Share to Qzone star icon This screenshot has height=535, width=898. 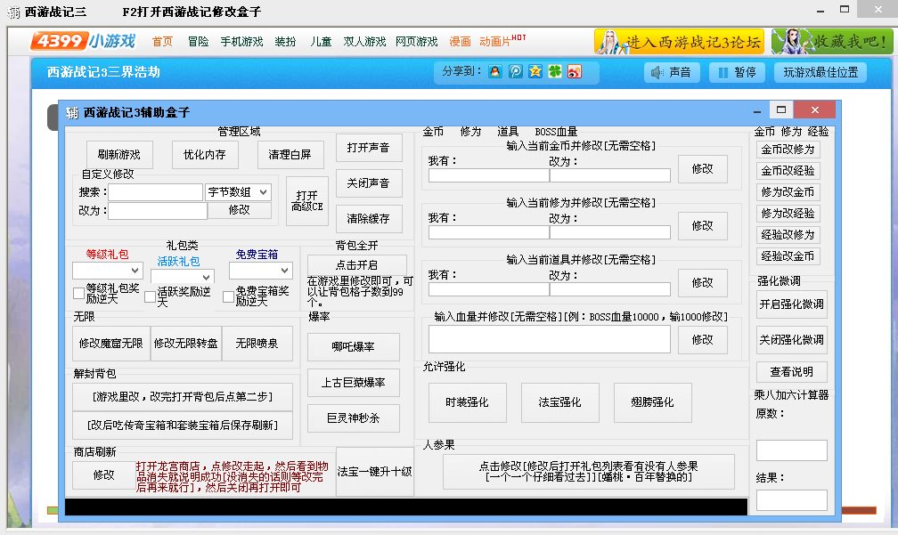[535, 71]
